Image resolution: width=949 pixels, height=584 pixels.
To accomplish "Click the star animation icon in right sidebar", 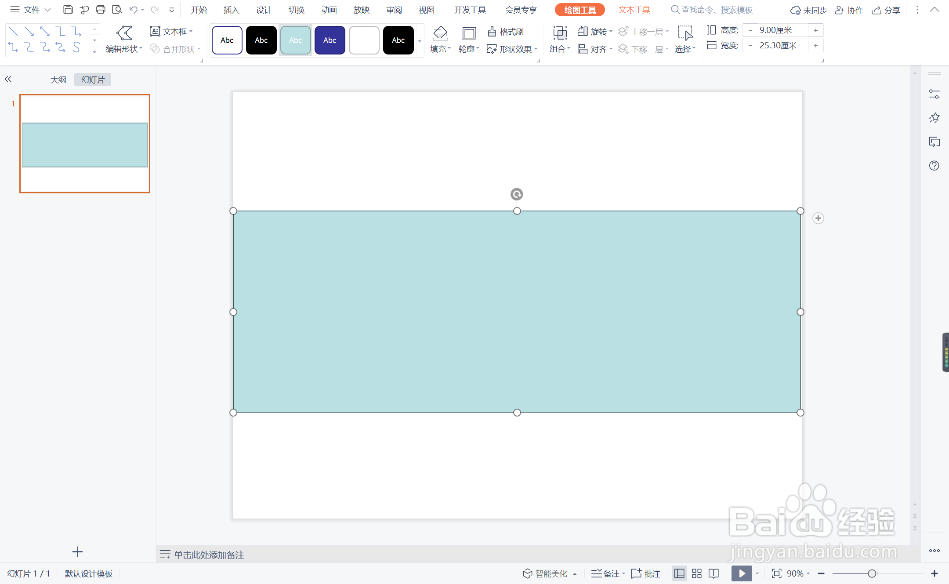I will tap(935, 118).
